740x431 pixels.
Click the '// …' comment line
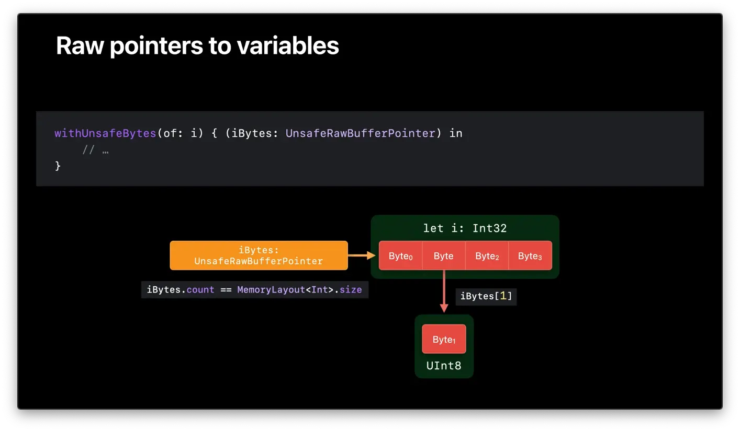(x=95, y=150)
